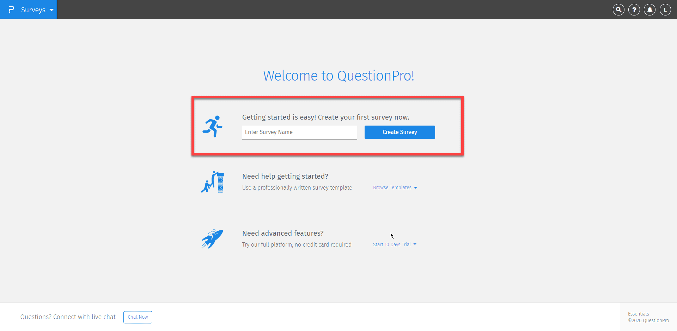Click the Welcome to QuestionPro! heading

point(339,76)
